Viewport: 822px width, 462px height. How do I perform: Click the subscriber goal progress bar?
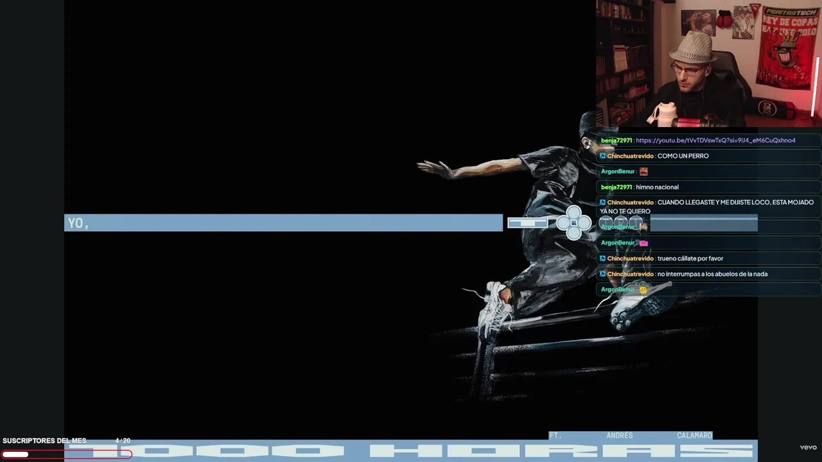(x=67, y=454)
